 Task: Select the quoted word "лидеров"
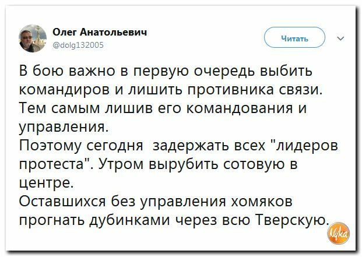tap(307, 146)
